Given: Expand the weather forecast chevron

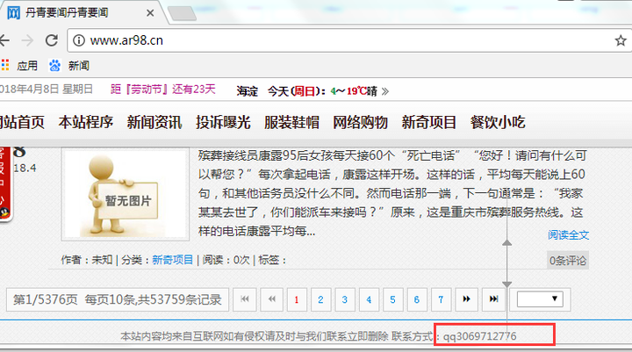Looking at the screenshot, I should tap(385, 91).
